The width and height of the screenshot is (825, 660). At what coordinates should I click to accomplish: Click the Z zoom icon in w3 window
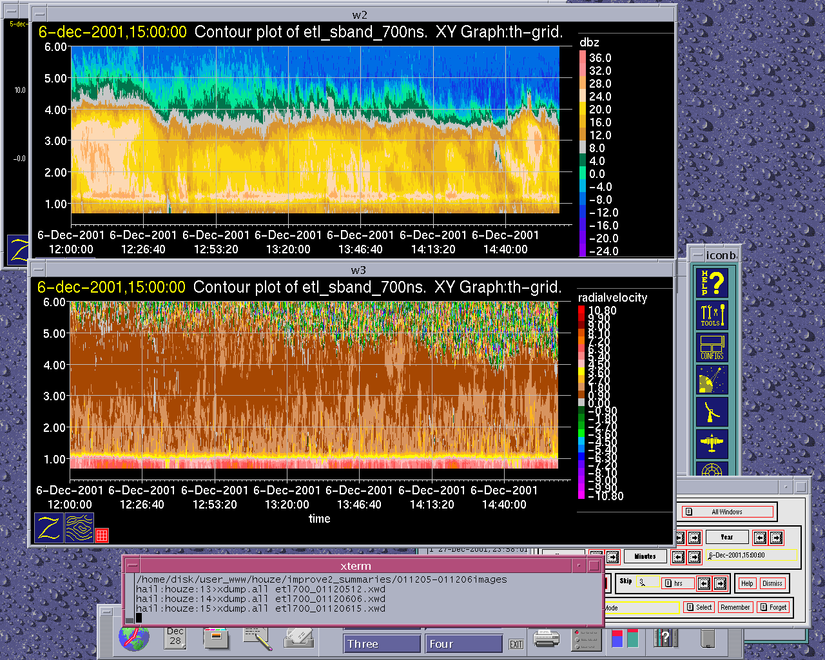pos(49,528)
